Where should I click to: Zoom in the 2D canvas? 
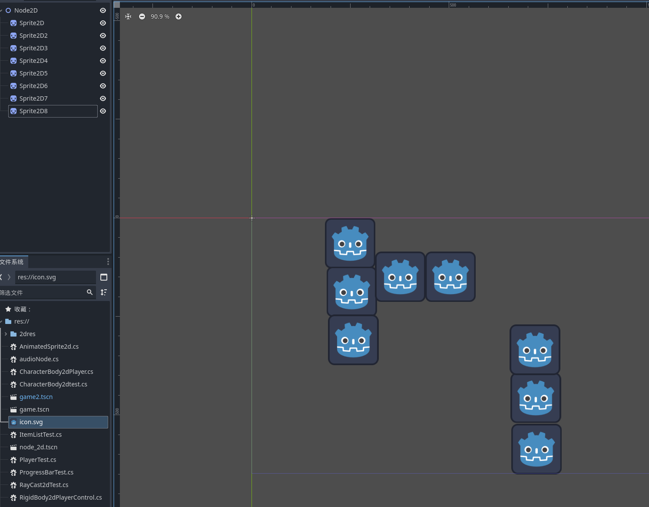coord(179,16)
